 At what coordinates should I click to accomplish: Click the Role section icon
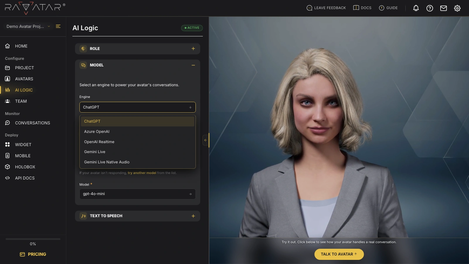(83, 49)
